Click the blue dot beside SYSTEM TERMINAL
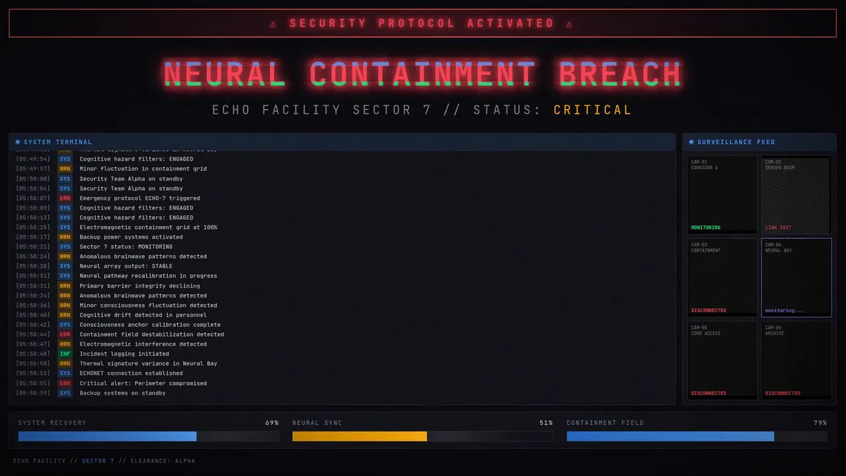The height and width of the screenshot is (476, 846). click(x=18, y=142)
